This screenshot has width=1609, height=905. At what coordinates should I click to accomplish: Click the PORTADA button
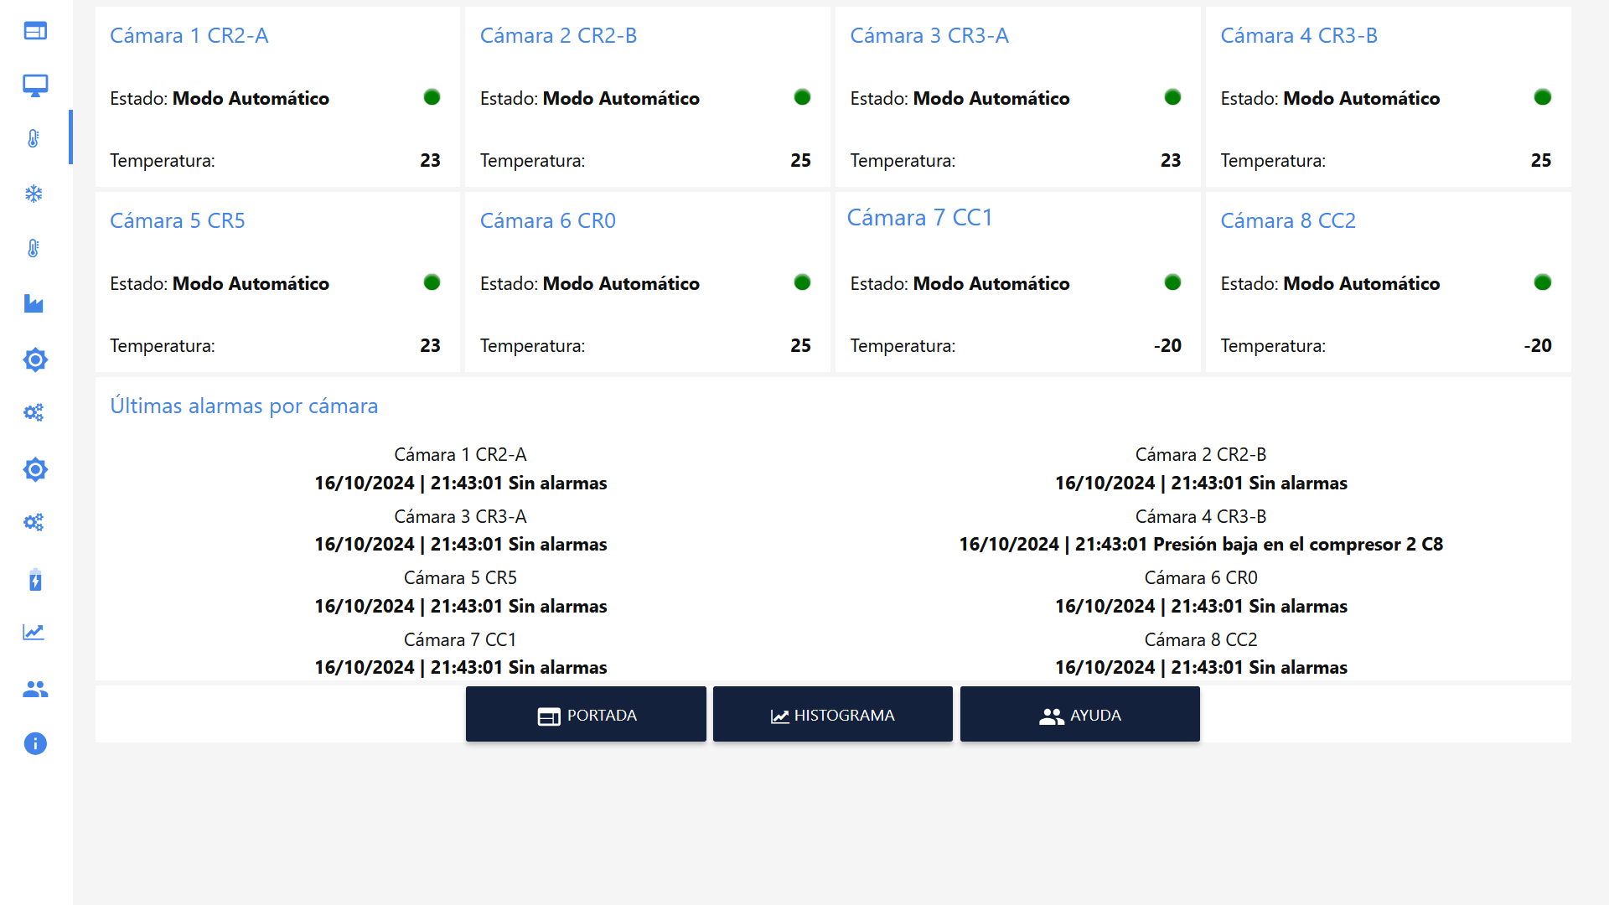pyautogui.click(x=586, y=715)
